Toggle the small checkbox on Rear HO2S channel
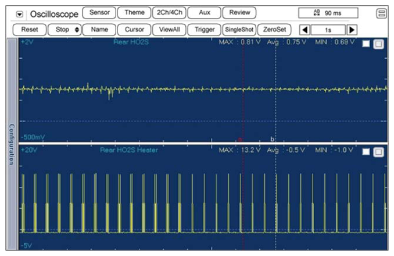 pos(366,44)
